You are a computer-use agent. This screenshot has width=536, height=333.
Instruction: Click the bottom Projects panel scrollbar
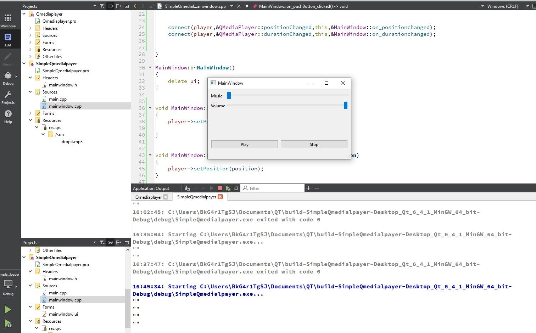(x=128, y=308)
